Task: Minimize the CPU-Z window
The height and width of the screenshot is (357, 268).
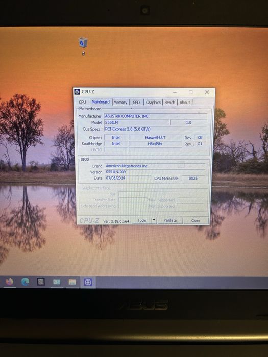Action: (175, 92)
